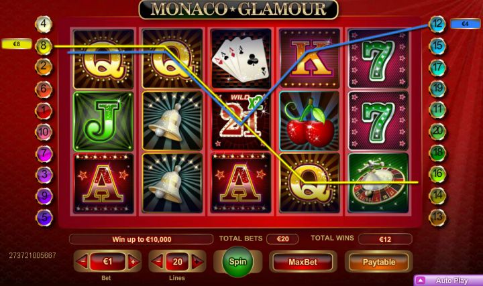Select payline marker number 8
Screen dimensions: 483x286
(x=44, y=46)
